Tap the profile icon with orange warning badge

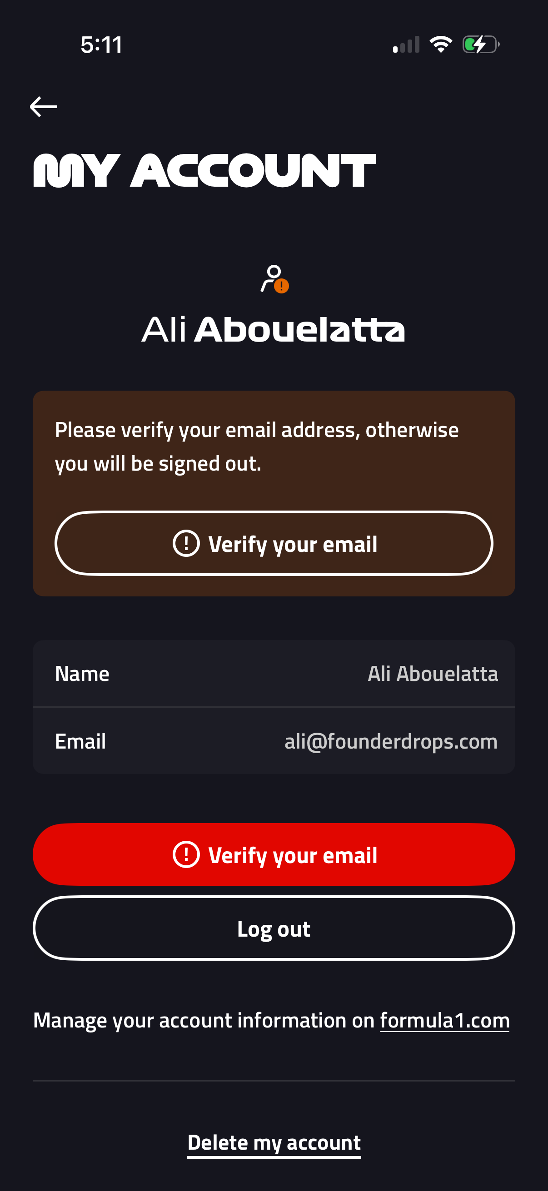(274, 279)
